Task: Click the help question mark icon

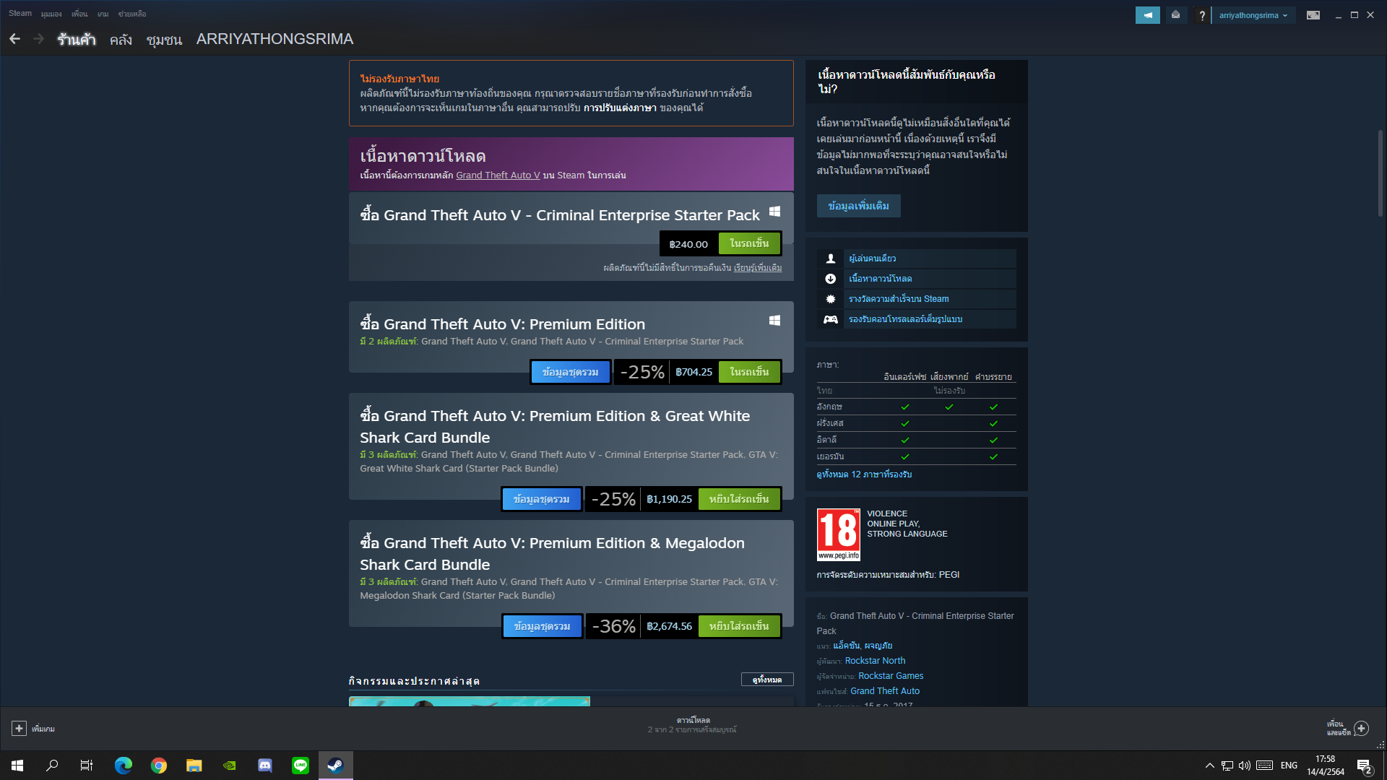Action: click(1202, 15)
